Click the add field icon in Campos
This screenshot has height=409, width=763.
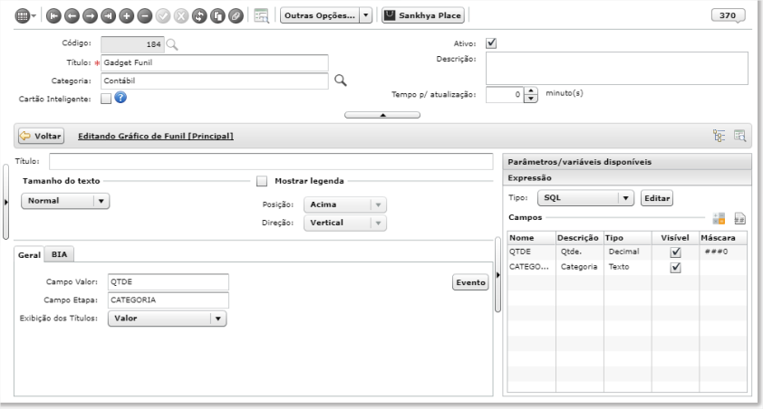(x=719, y=218)
